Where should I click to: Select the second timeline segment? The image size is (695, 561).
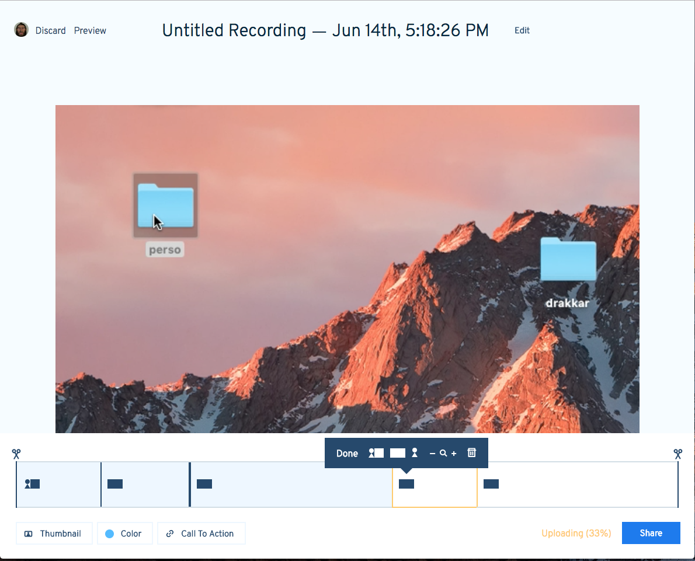[145, 485]
